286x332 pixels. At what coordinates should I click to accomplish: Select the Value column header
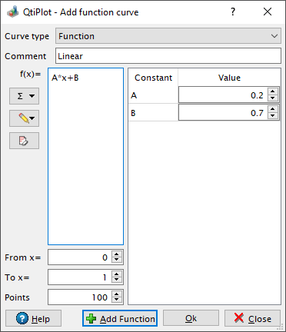229,78
